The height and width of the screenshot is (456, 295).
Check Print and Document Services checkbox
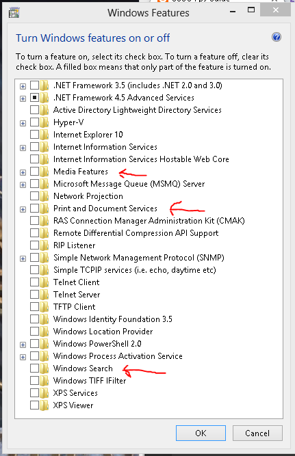click(34, 209)
